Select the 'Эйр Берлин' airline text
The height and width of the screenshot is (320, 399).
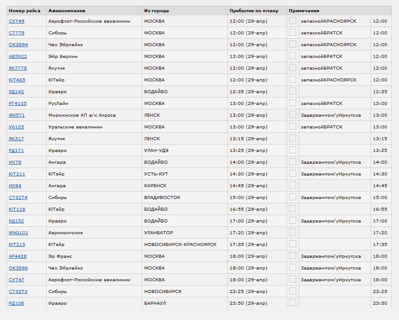(x=63, y=57)
